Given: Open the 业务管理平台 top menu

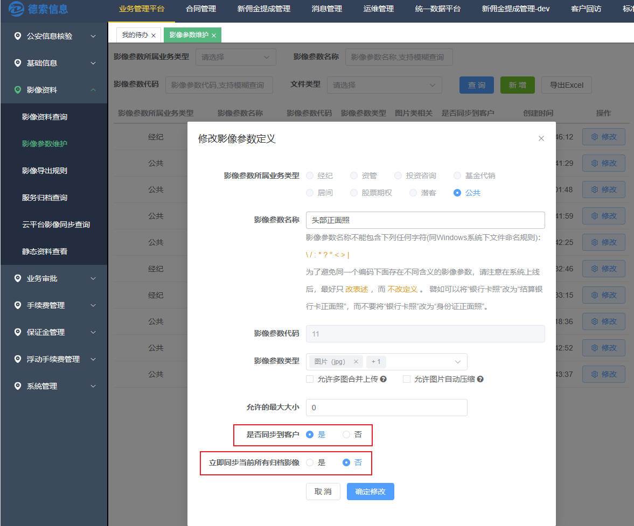Looking at the screenshot, I should pyautogui.click(x=142, y=9).
